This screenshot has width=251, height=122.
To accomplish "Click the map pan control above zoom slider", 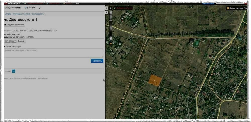I will (x=111, y=12).
